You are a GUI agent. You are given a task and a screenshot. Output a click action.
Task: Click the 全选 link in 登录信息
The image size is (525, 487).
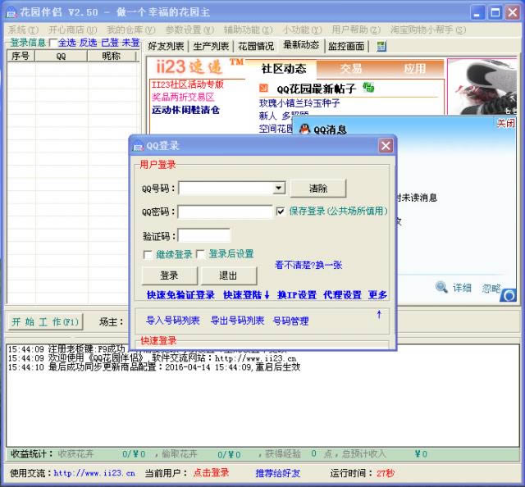(67, 43)
